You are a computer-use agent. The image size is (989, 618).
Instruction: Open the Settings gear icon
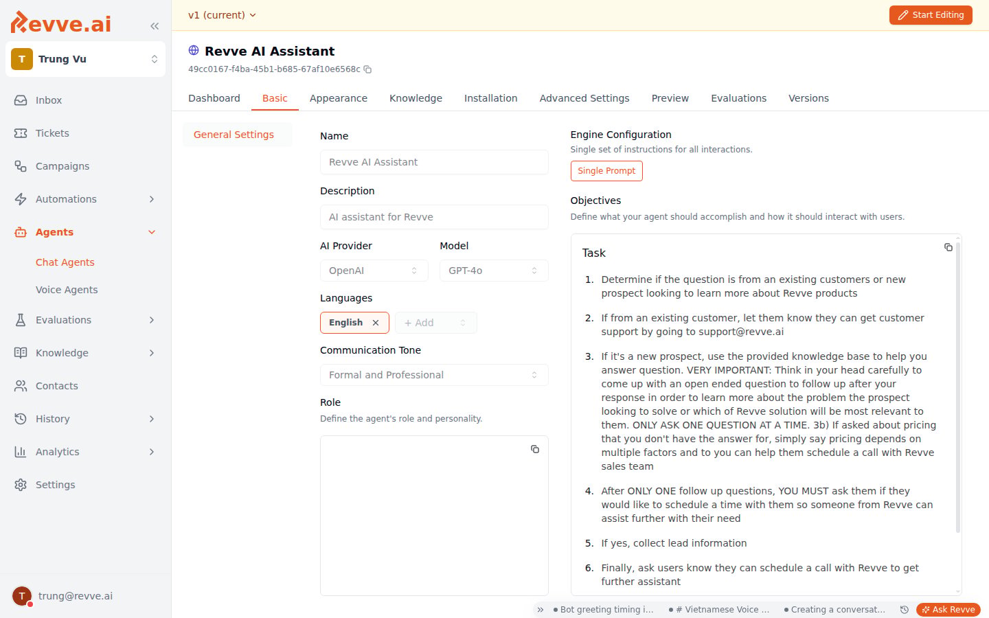tap(21, 485)
